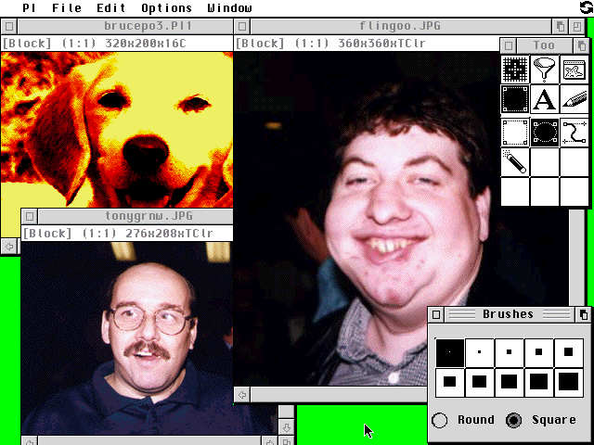594x445 pixels.
Task: Select the magic wand tool
Action: [515, 161]
